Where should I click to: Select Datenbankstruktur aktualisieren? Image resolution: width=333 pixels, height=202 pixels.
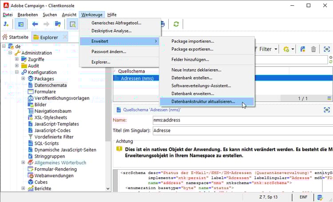tap(207, 101)
